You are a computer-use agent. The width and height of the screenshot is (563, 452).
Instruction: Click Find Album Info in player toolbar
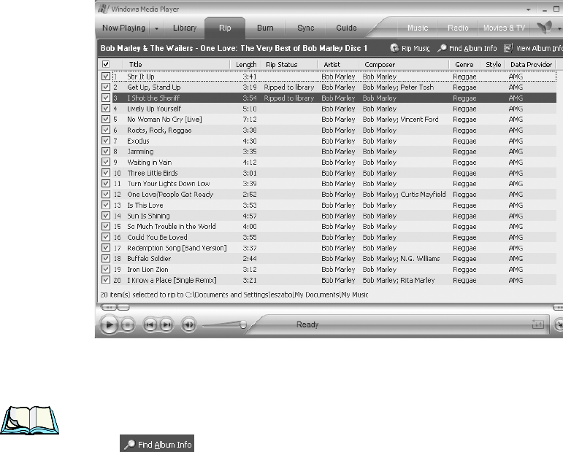coord(467,48)
